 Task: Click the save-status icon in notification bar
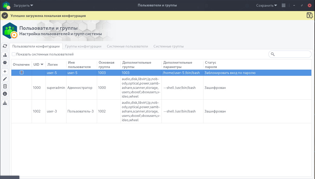tap(310, 15)
